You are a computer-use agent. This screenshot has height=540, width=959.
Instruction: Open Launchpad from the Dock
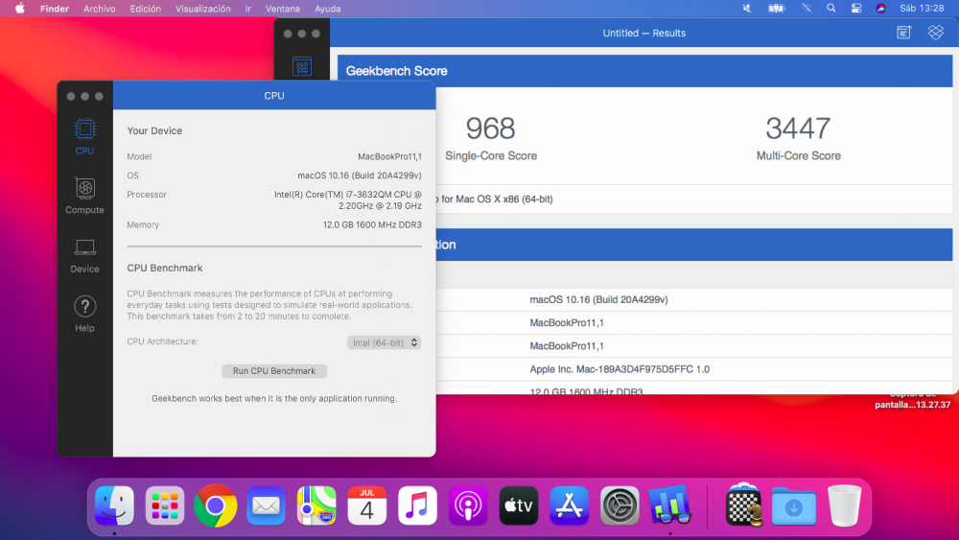pyautogui.click(x=165, y=505)
